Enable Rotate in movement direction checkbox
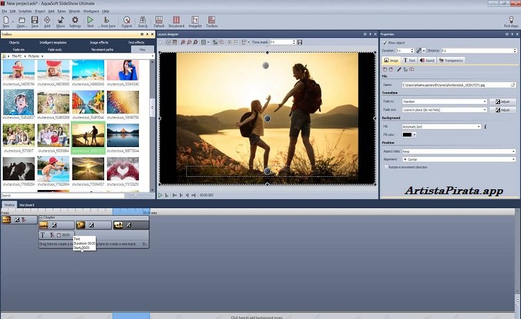 tap(386, 167)
